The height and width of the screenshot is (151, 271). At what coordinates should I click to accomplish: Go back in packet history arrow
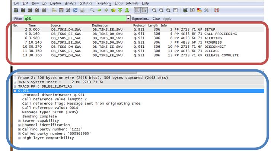point(99,10)
